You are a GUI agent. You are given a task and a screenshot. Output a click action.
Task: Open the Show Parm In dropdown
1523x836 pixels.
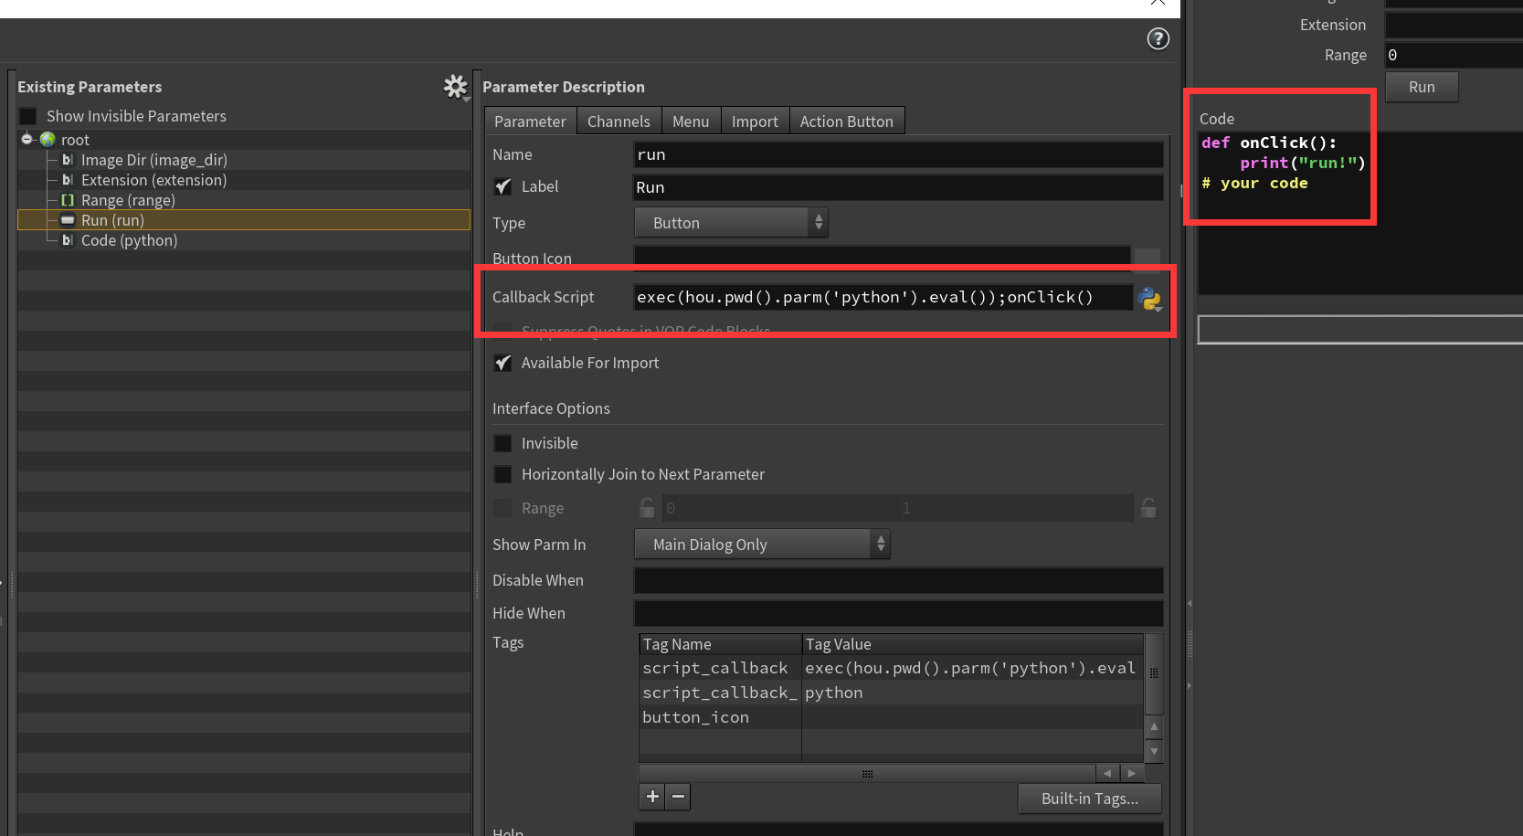coord(761,545)
